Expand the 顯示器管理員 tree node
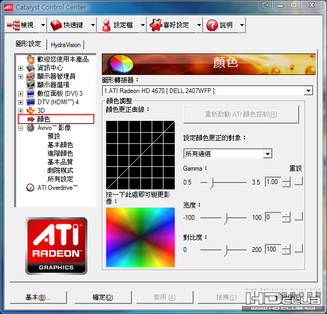Image resolution: width=327 pixels, height=314 pixels. click(20, 76)
